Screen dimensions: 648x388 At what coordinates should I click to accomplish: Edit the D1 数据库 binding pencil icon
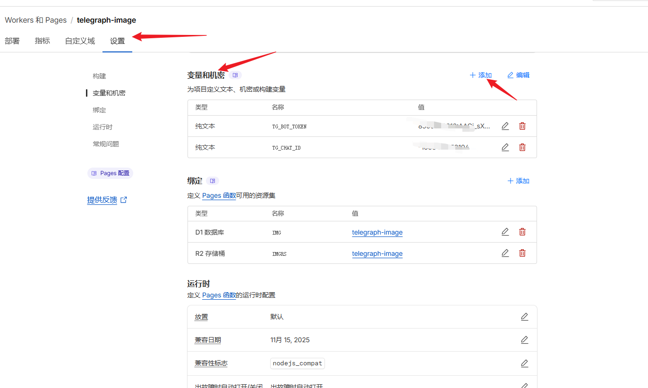tap(505, 232)
